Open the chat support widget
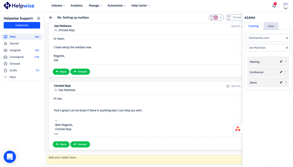Viewport: 293px width, 167px height. coord(10,157)
